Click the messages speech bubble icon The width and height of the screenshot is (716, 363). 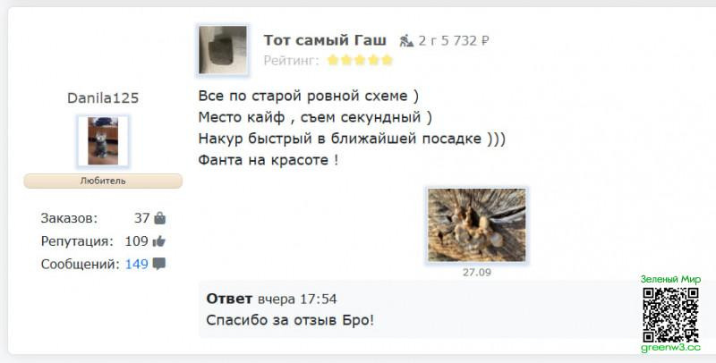click(159, 264)
